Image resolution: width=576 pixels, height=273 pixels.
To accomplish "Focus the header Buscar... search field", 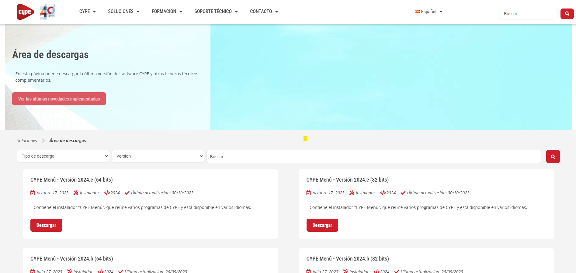I will [528, 14].
